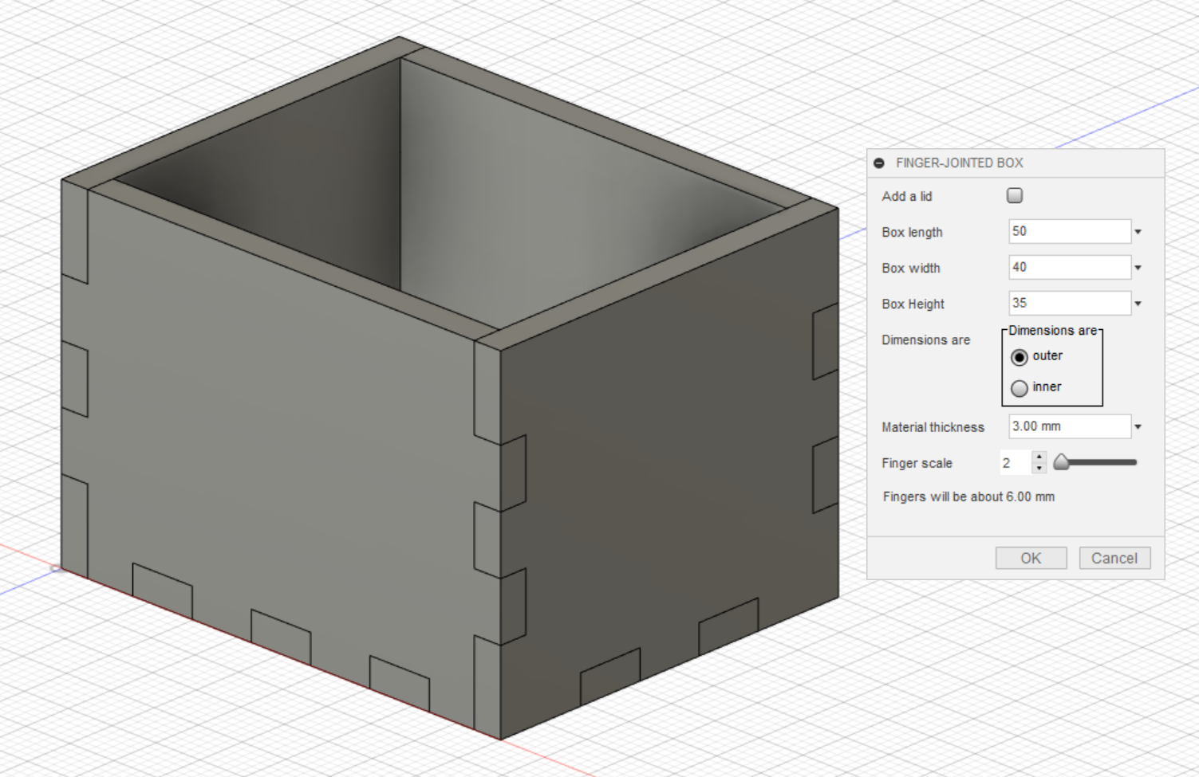Image resolution: width=1199 pixels, height=777 pixels.
Task: Dismiss the dialog with Cancel button
Action: coord(1114,559)
